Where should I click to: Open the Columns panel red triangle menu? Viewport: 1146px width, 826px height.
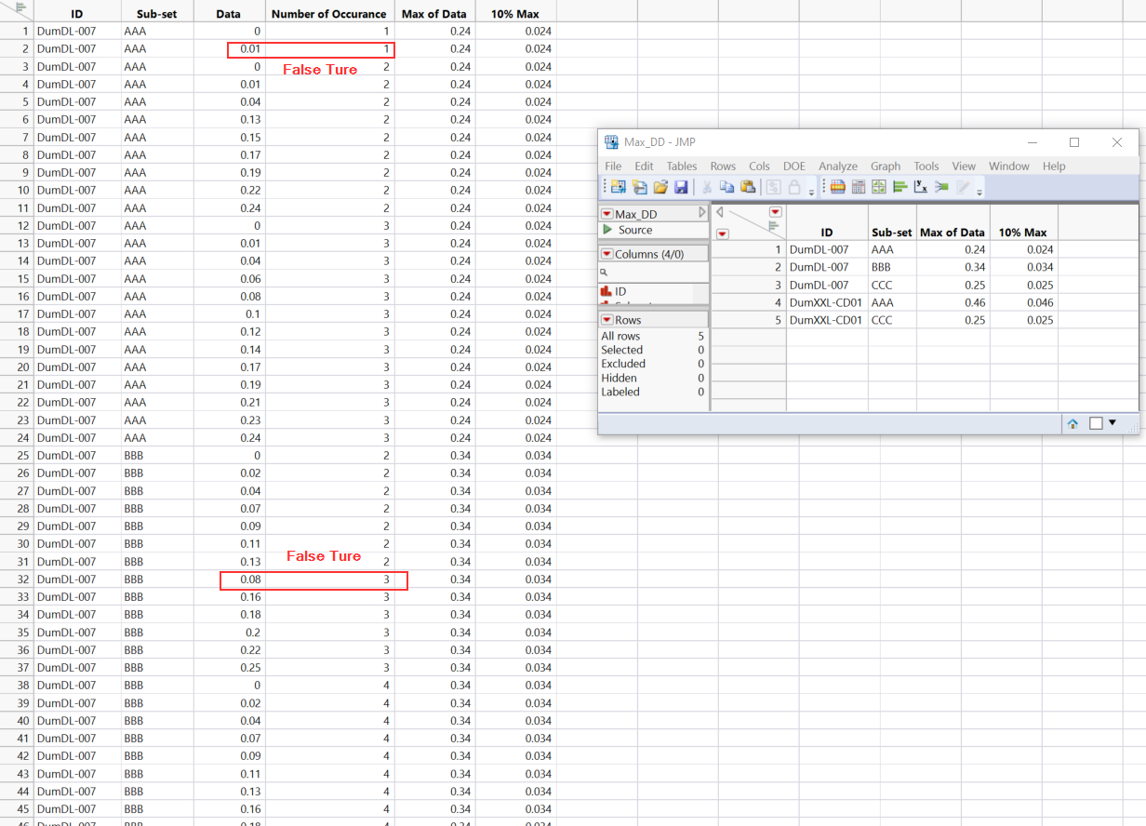(x=606, y=253)
